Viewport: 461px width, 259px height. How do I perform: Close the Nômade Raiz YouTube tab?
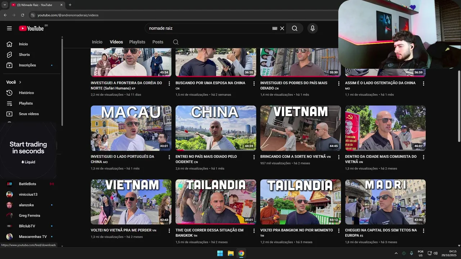pyautogui.click(x=61, y=5)
